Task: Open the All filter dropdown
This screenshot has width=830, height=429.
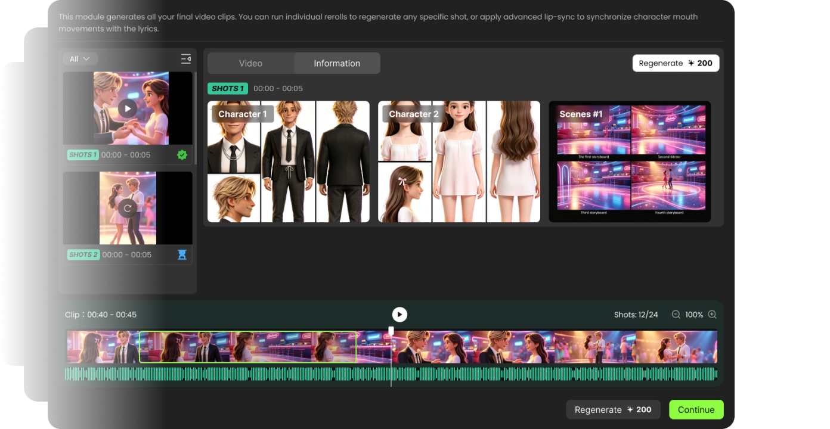Action: 80,59
